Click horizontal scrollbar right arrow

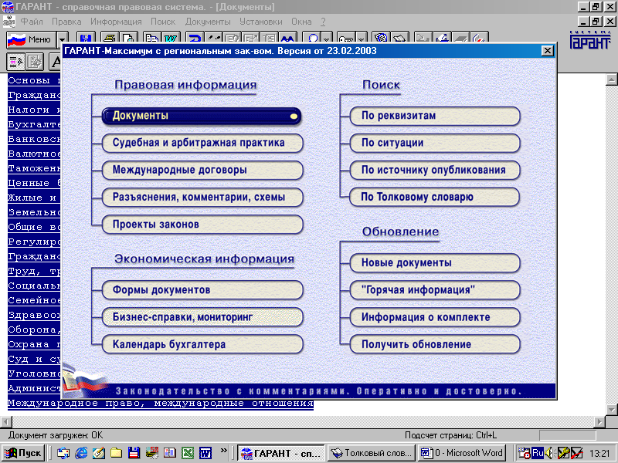pyautogui.click(x=599, y=421)
